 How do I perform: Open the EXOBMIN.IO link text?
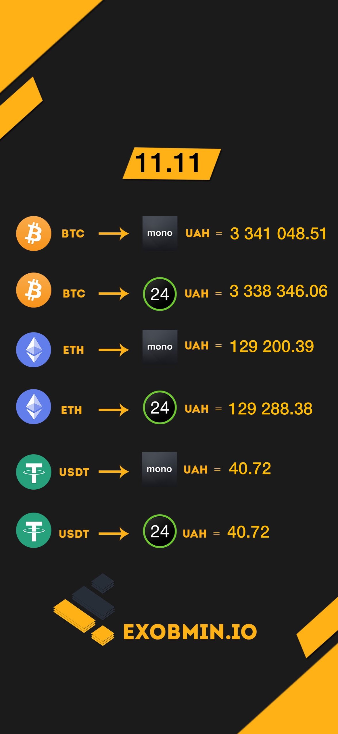click(x=190, y=632)
